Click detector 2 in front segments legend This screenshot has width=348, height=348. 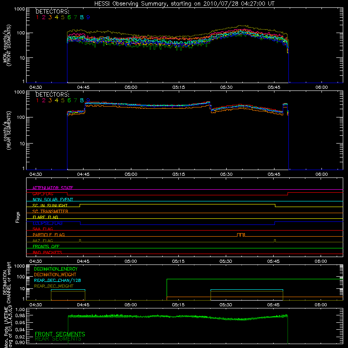(44, 17)
